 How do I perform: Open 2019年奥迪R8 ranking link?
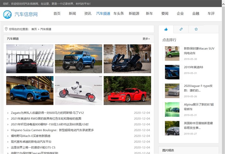point(194,67)
